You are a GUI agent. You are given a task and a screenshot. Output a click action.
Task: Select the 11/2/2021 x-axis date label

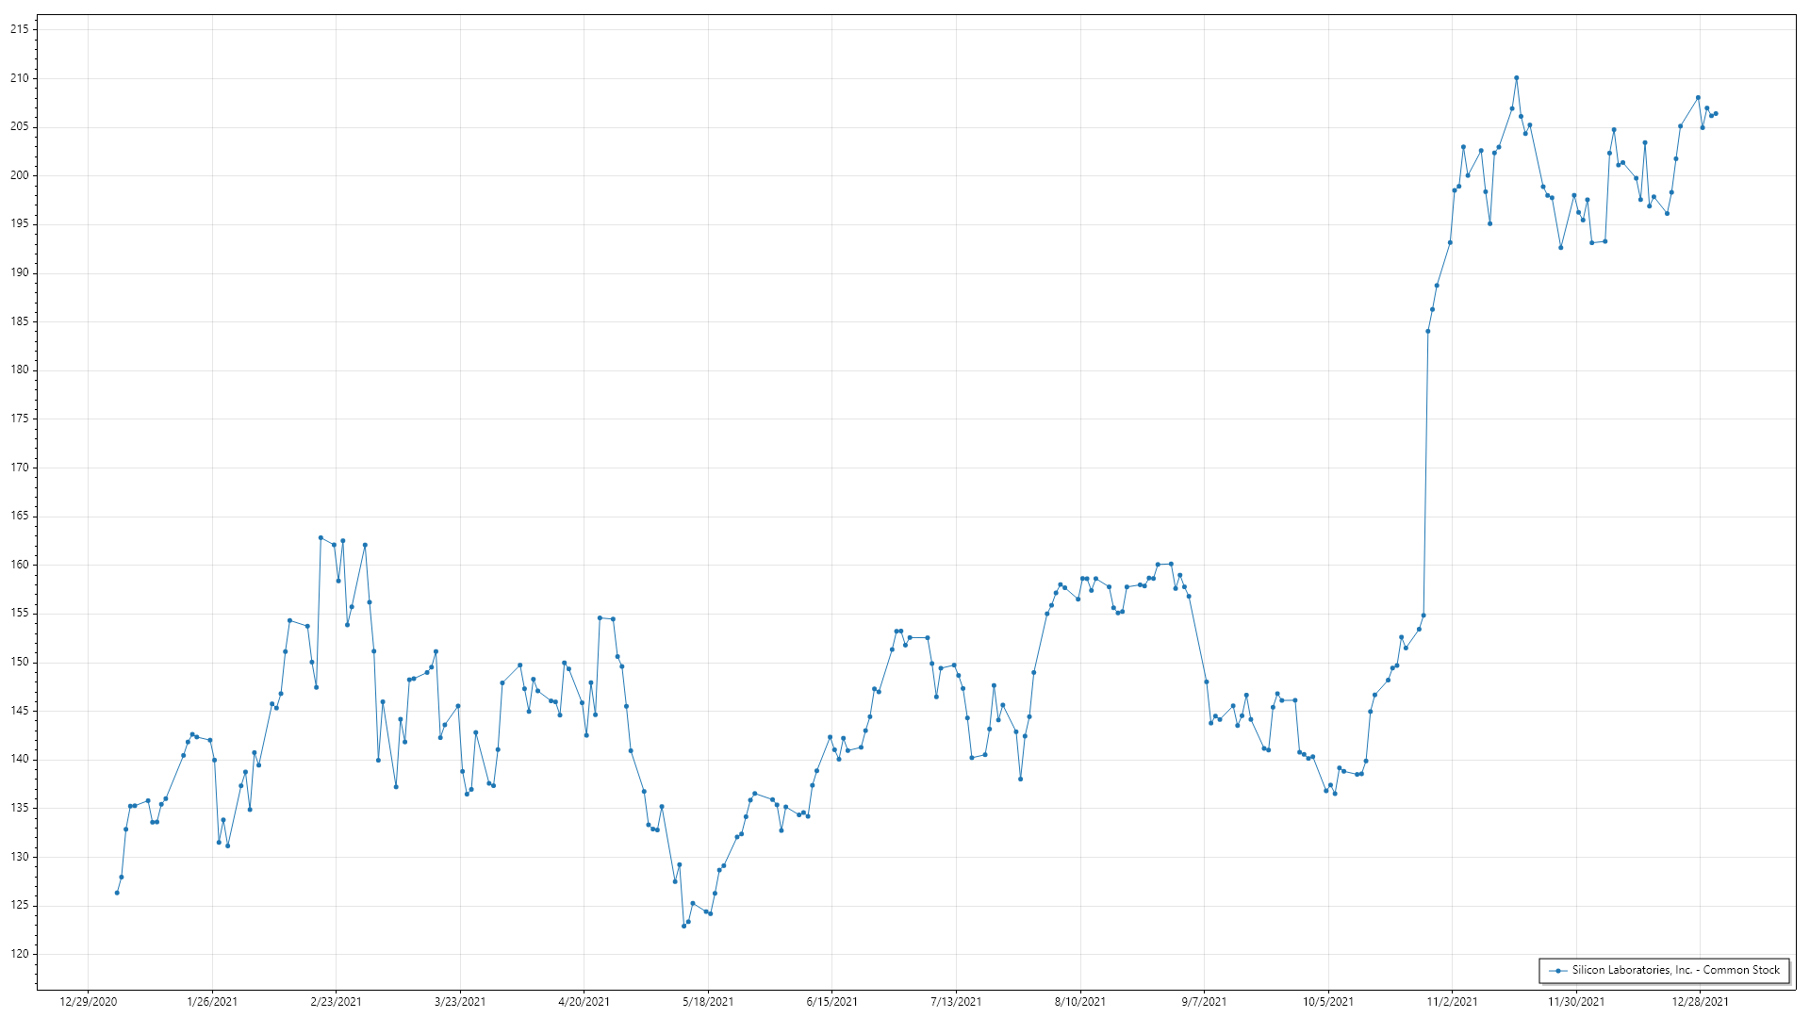[x=1452, y=1001]
